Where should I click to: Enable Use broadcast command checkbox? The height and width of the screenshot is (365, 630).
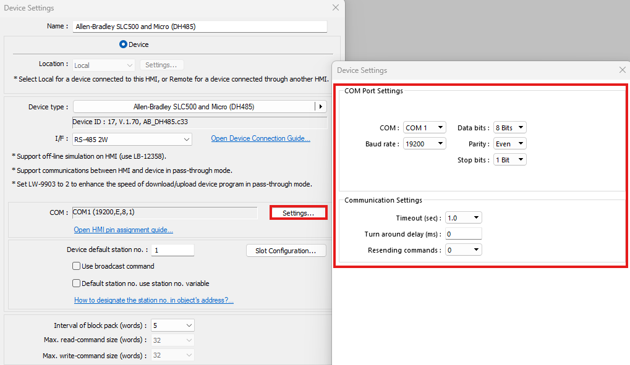pyautogui.click(x=76, y=266)
